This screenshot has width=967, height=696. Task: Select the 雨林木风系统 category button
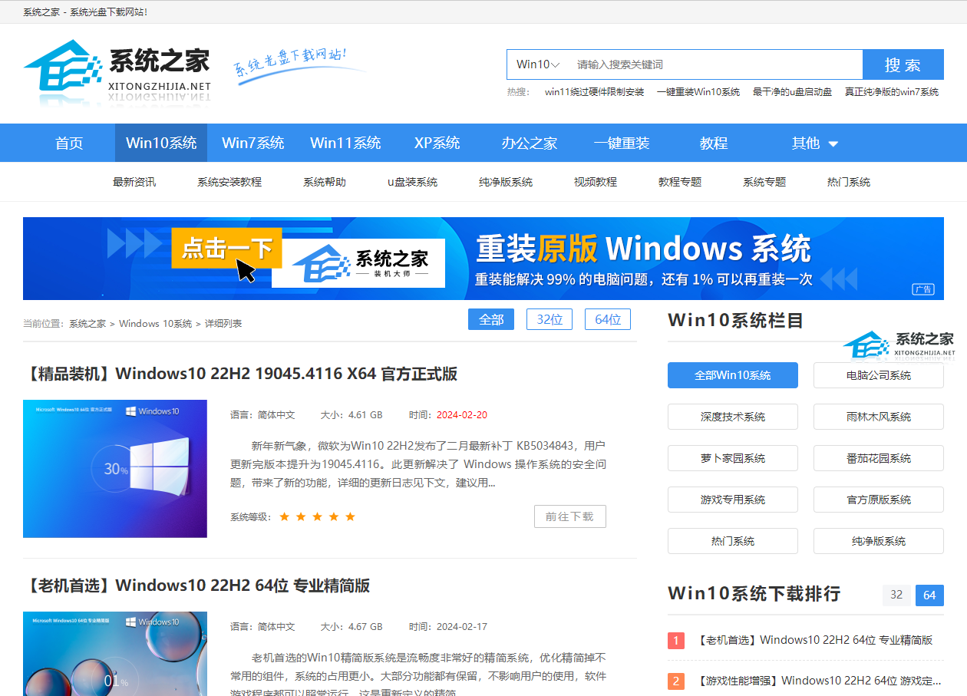[879, 417]
